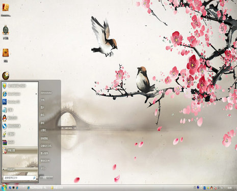Click the shutdown button in Start menu

coord(44,178)
